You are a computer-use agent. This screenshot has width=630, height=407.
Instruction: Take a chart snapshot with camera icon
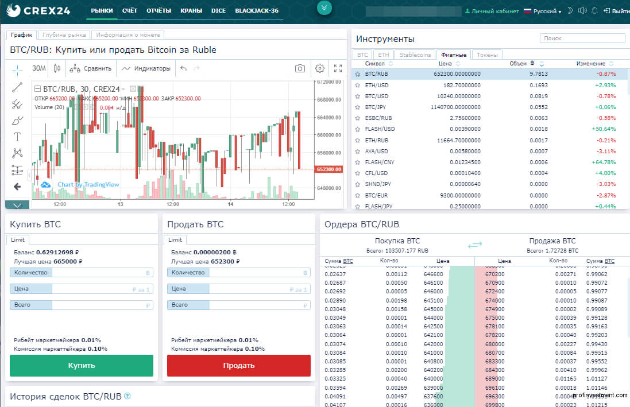pyautogui.click(x=300, y=68)
